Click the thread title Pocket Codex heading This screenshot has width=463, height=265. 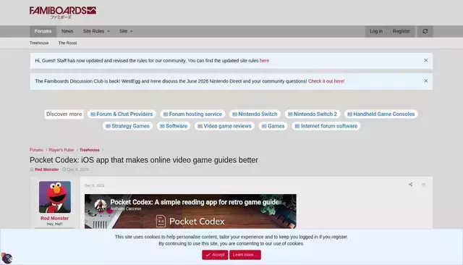pyautogui.click(x=144, y=160)
